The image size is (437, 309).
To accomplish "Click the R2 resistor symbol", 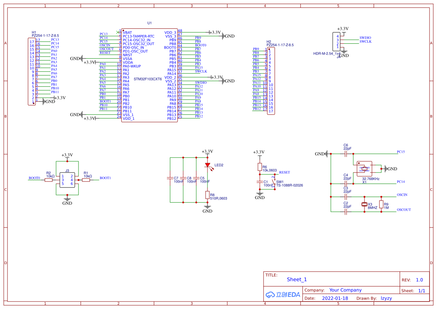I will pyautogui.click(x=49, y=180).
